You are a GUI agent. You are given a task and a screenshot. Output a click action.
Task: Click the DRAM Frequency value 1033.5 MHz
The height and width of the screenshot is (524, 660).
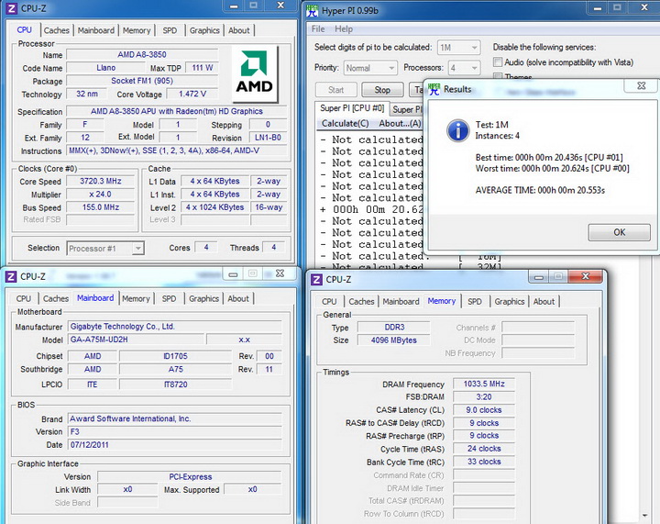[484, 384]
